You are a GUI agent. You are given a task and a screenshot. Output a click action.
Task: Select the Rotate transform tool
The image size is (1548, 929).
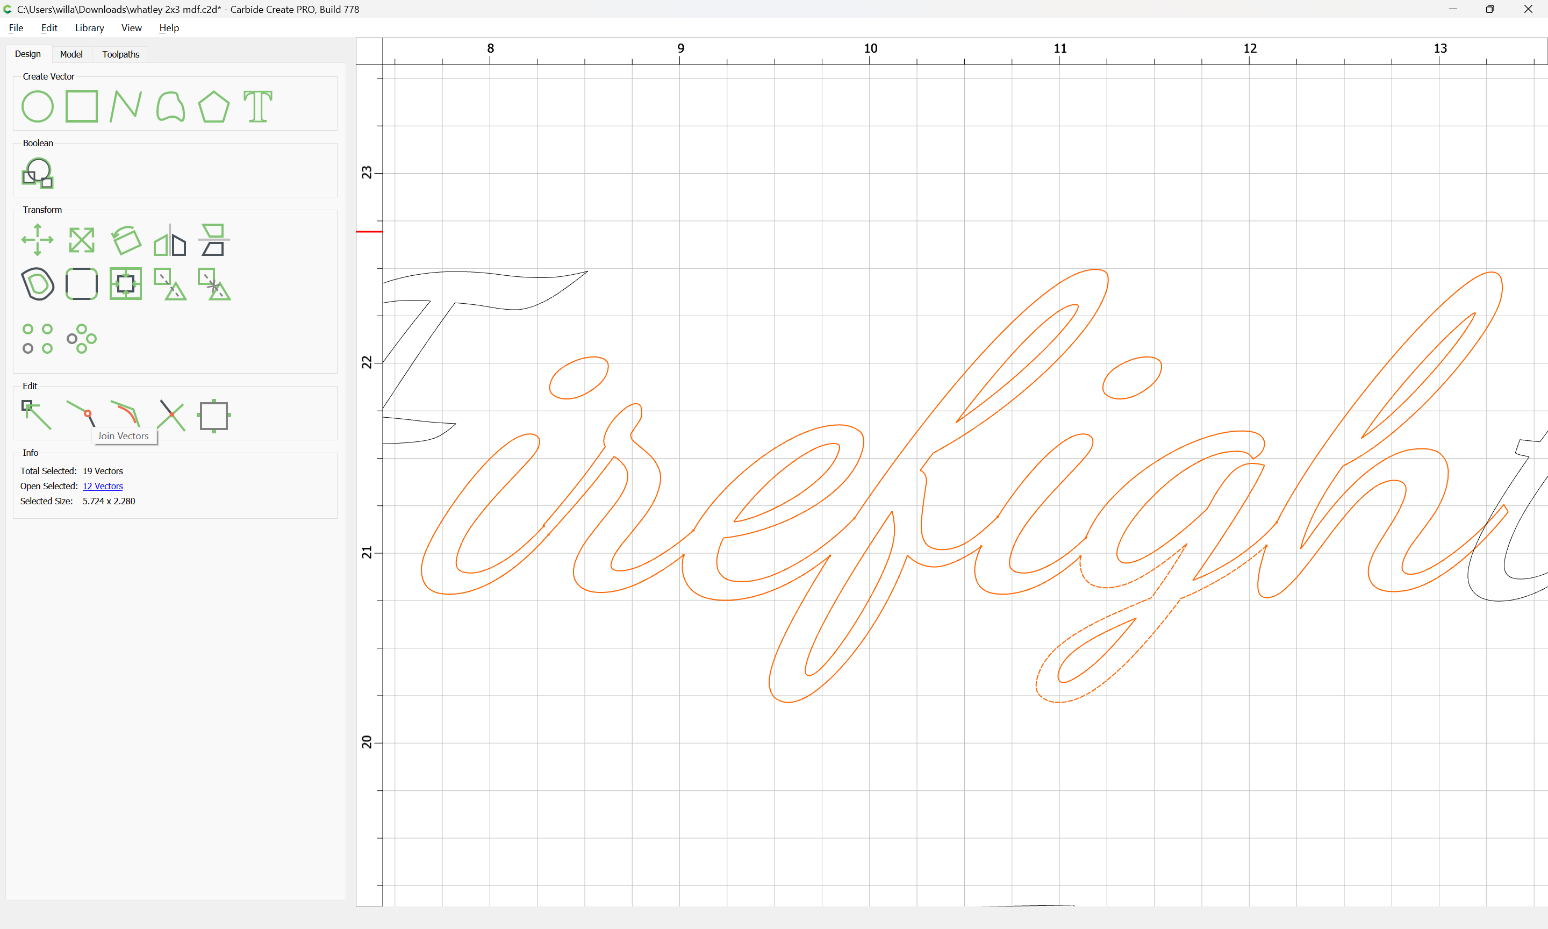click(126, 240)
